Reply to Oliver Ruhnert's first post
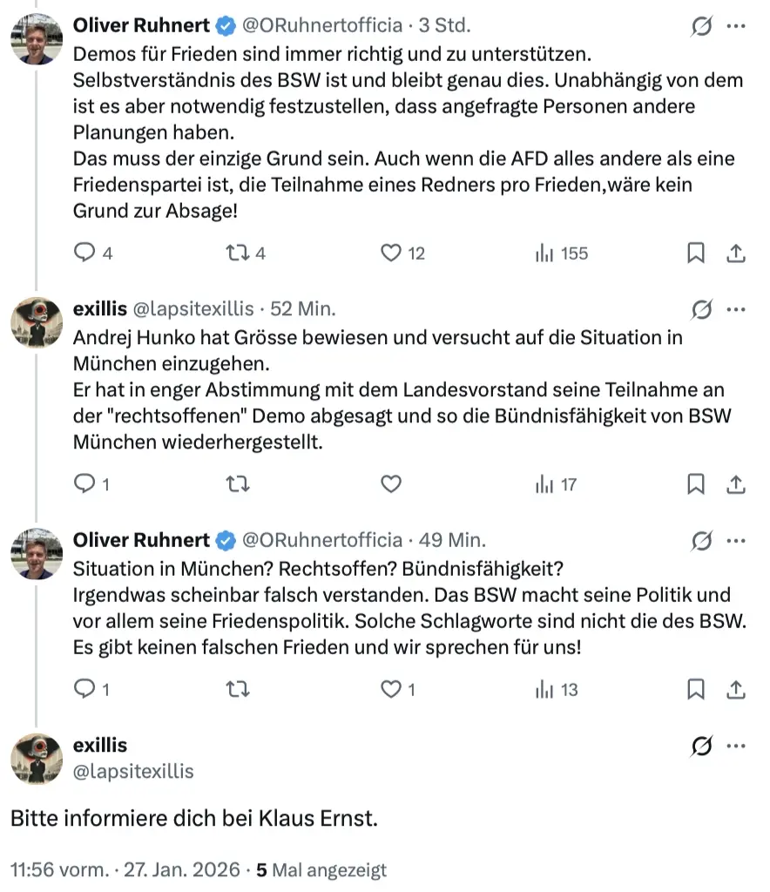Screen dimensions: 770x892 coord(84,253)
